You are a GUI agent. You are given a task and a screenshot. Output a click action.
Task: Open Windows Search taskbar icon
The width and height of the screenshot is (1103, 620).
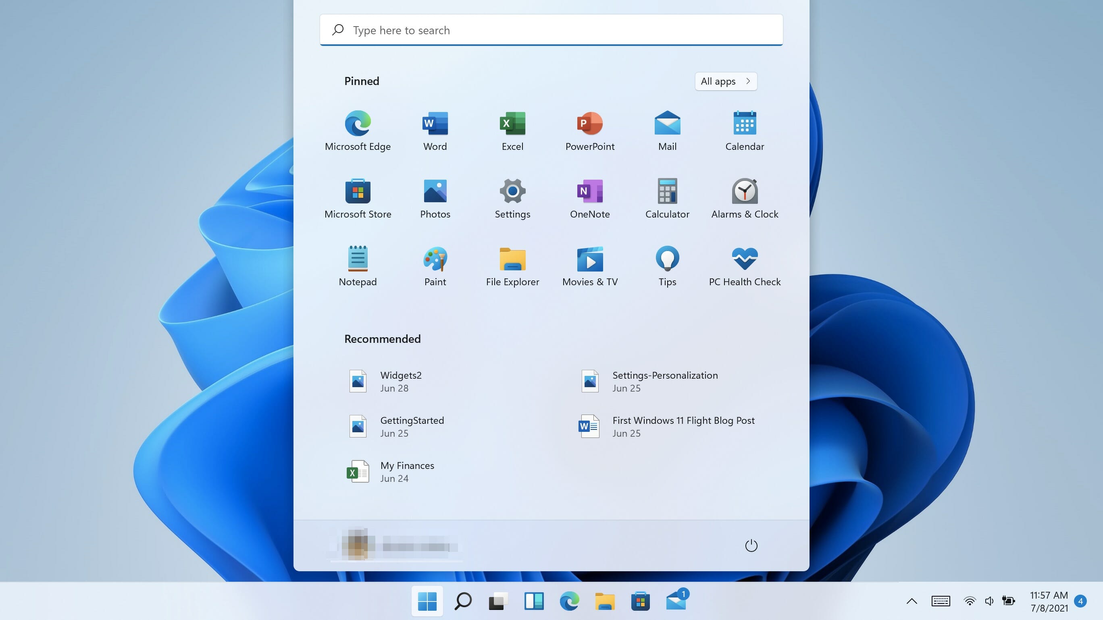pos(462,600)
